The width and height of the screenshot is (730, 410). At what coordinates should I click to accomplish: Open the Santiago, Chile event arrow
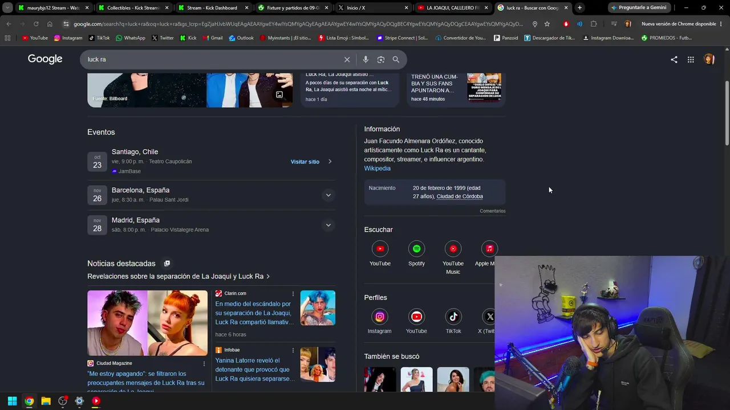(x=330, y=162)
